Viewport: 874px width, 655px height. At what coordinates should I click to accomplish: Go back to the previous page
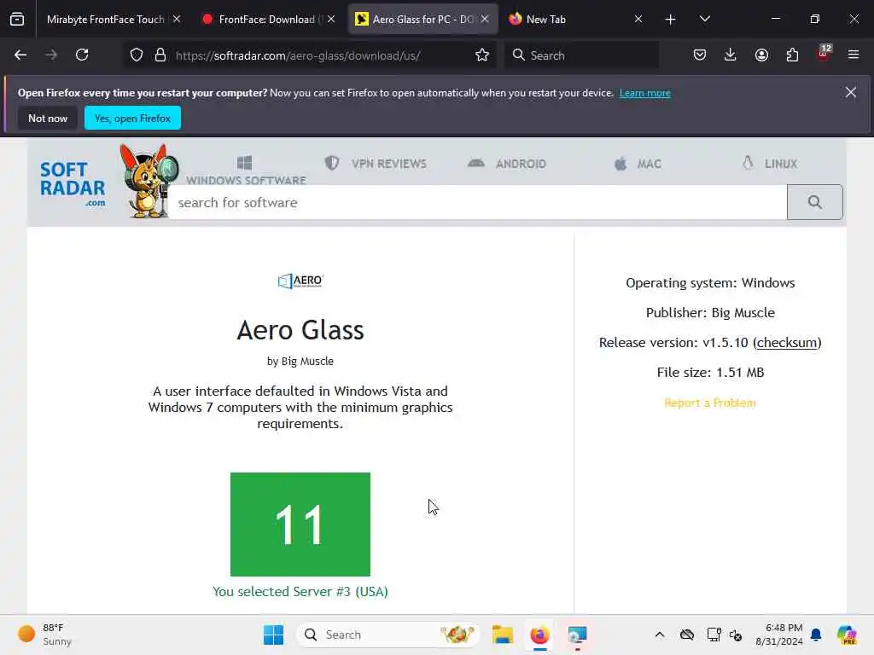(x=20, y=55)
